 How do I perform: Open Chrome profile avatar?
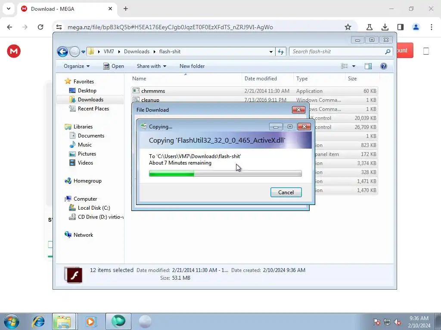[416, 27]
